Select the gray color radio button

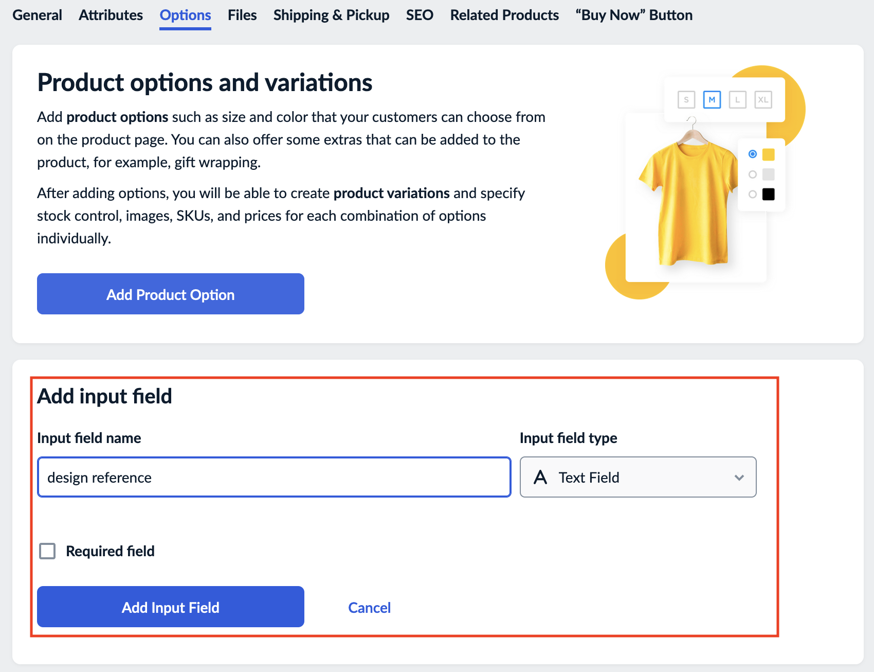(753, 174)
